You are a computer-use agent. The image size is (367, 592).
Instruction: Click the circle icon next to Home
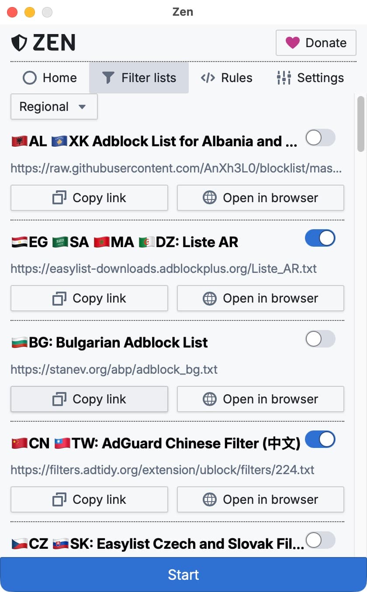click(29, 77)
